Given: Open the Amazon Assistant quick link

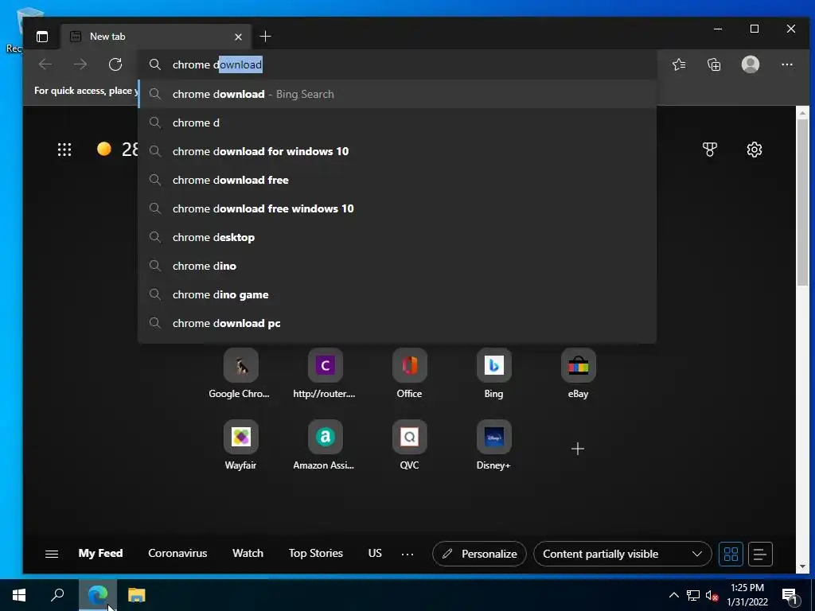Looking at the screenshot, I should click(x=325, y=445).
